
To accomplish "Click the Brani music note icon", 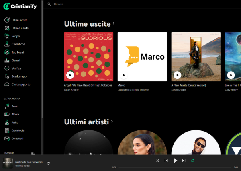I will tap(7, 106).
